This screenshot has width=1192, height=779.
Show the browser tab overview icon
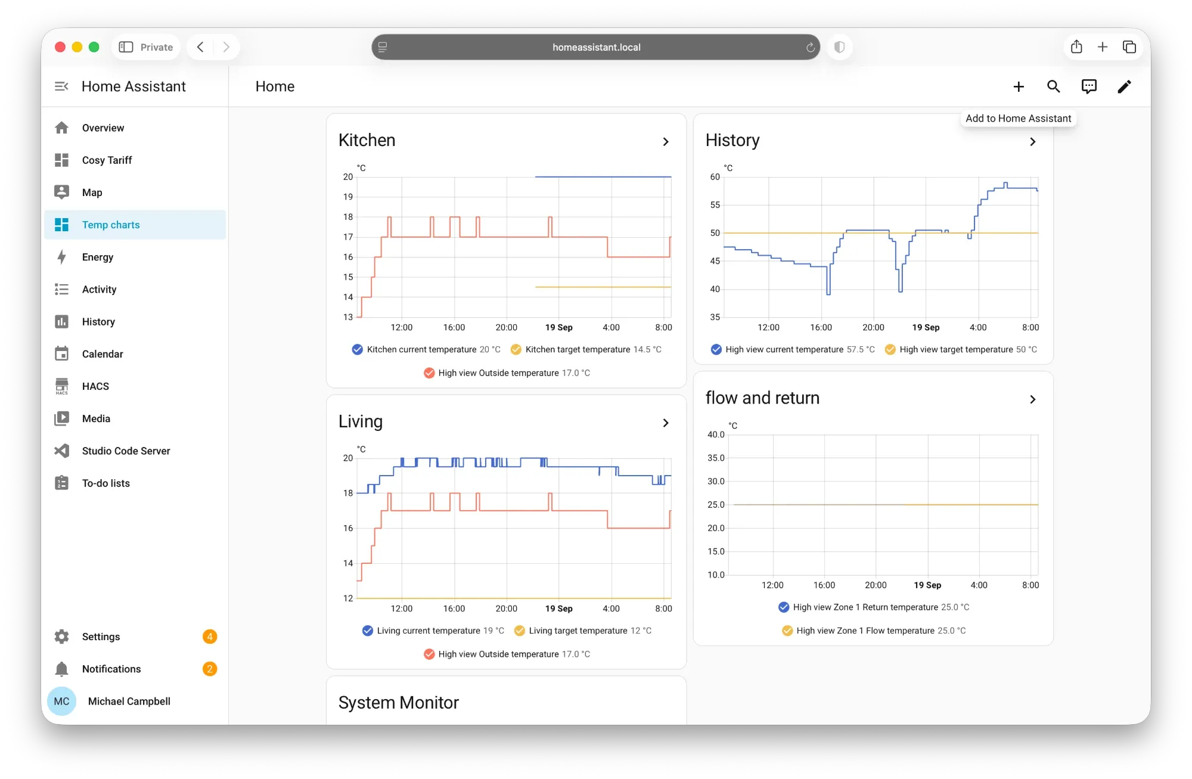[x=1129, y=47]
